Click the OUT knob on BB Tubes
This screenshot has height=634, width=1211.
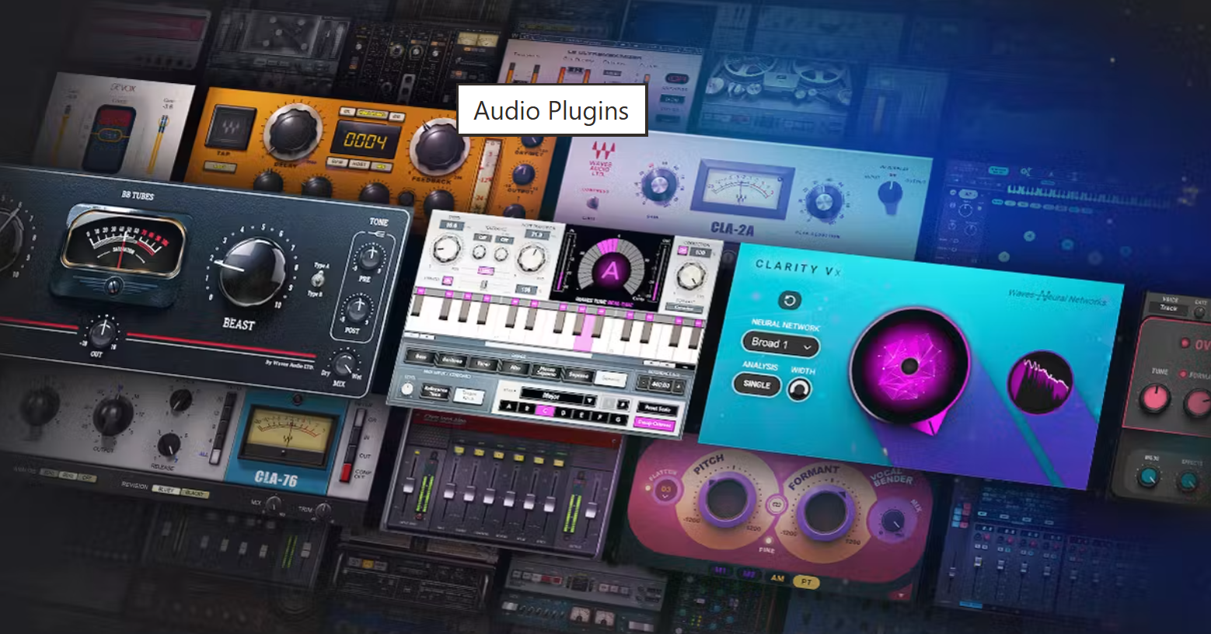coord(102,332)
